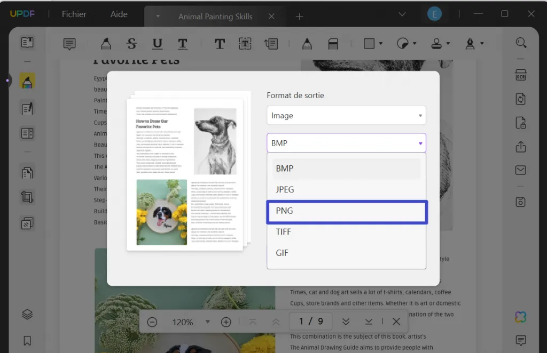Expand the BMP image format dropdown
Viewport: 547px width, 353px height.
pos(346,143)
